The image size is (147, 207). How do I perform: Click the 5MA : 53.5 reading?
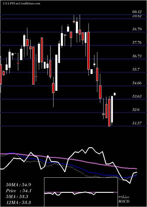pos(17,197)
